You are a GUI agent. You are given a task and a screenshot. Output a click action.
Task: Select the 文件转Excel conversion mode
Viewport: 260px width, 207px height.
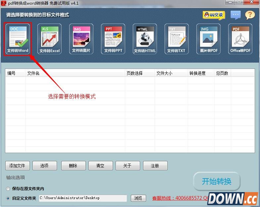(x=49, y=39)
